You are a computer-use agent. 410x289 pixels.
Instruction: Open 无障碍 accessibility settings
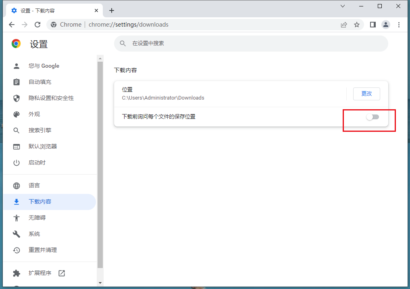[x=50, y=218]
